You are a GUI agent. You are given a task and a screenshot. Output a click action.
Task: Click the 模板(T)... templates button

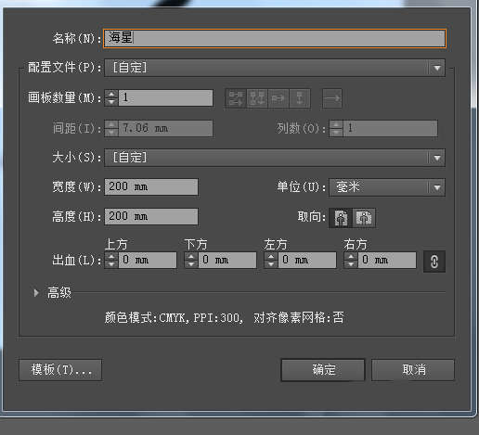click(x=60, y=370)
